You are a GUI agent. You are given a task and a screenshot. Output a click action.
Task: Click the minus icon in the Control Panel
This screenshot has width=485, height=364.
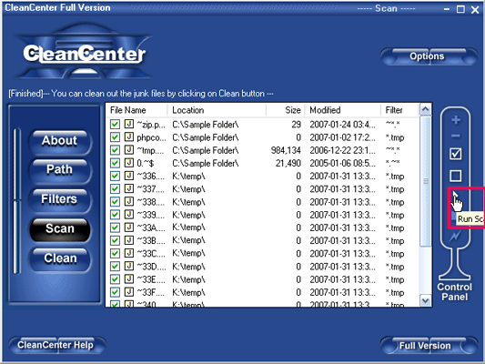[456, 136]
